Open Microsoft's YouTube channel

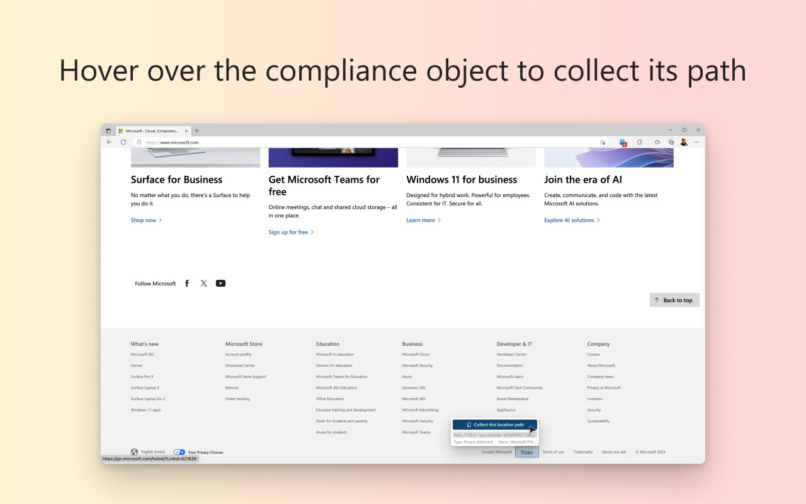pos(220,283)
